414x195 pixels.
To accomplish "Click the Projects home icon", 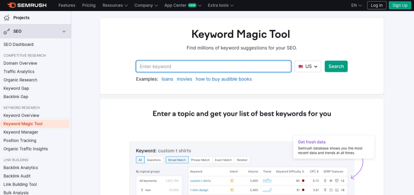I will point(7,18).
